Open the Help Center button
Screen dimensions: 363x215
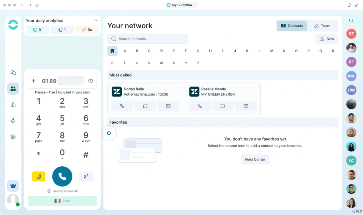pyautogui.click(x=255, y=160)
